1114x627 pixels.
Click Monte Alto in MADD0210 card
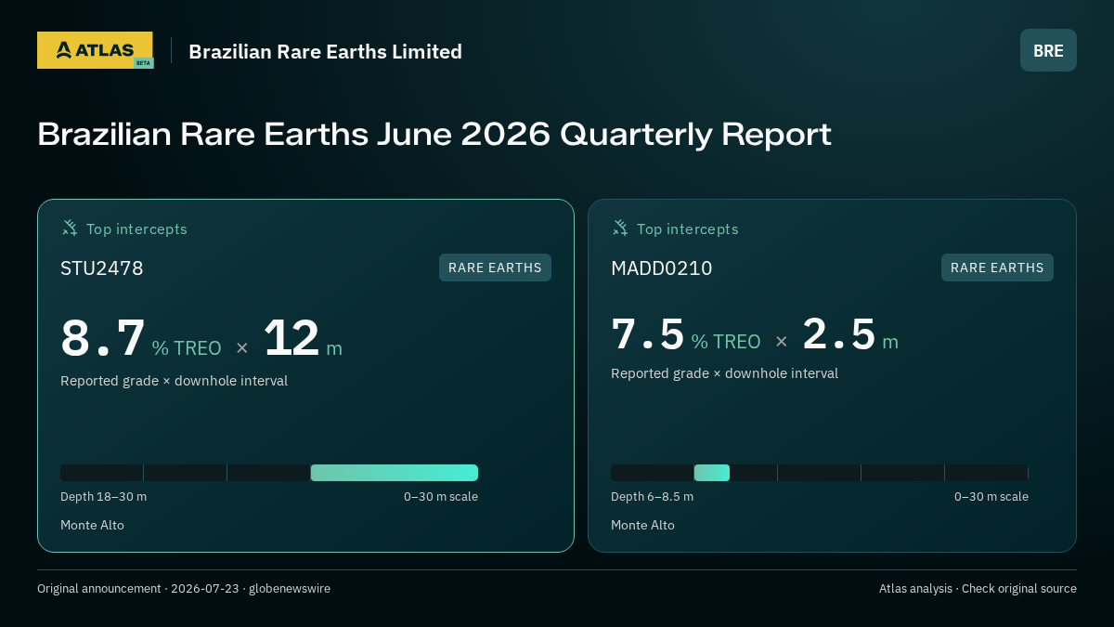[x=642, y=526]
